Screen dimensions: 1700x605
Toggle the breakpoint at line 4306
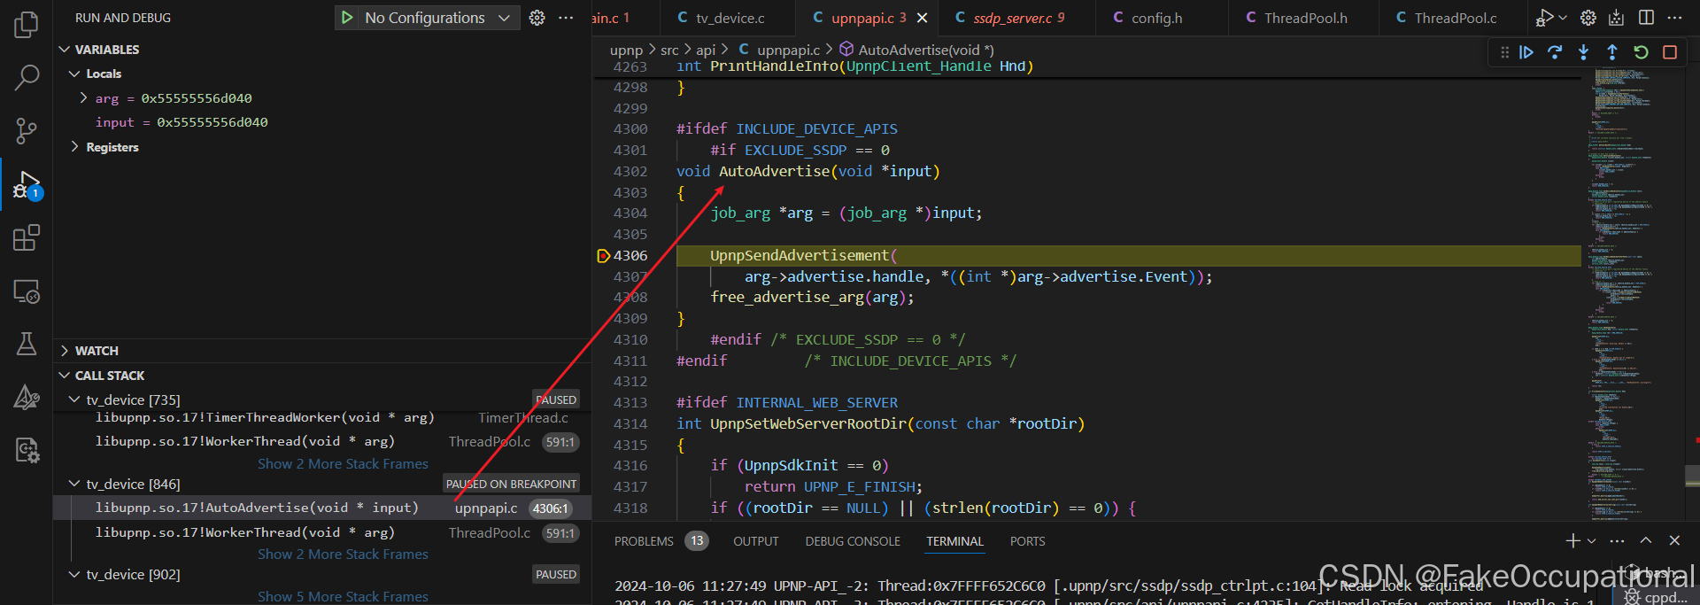tap(604, 256)
